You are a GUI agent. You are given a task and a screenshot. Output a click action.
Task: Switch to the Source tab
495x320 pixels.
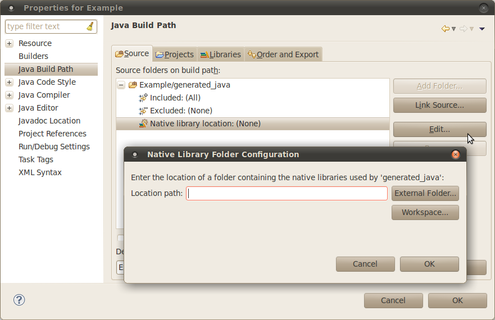coord(132,54)
